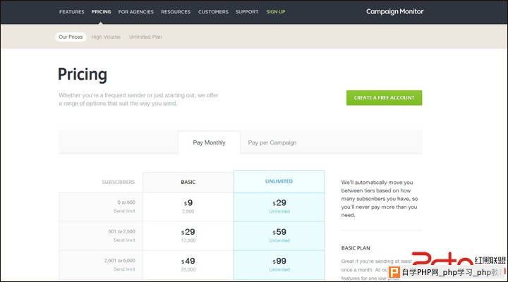Click the green Sign Up link
The width and height of the screenshot is (508, 282).
point(276,12)
